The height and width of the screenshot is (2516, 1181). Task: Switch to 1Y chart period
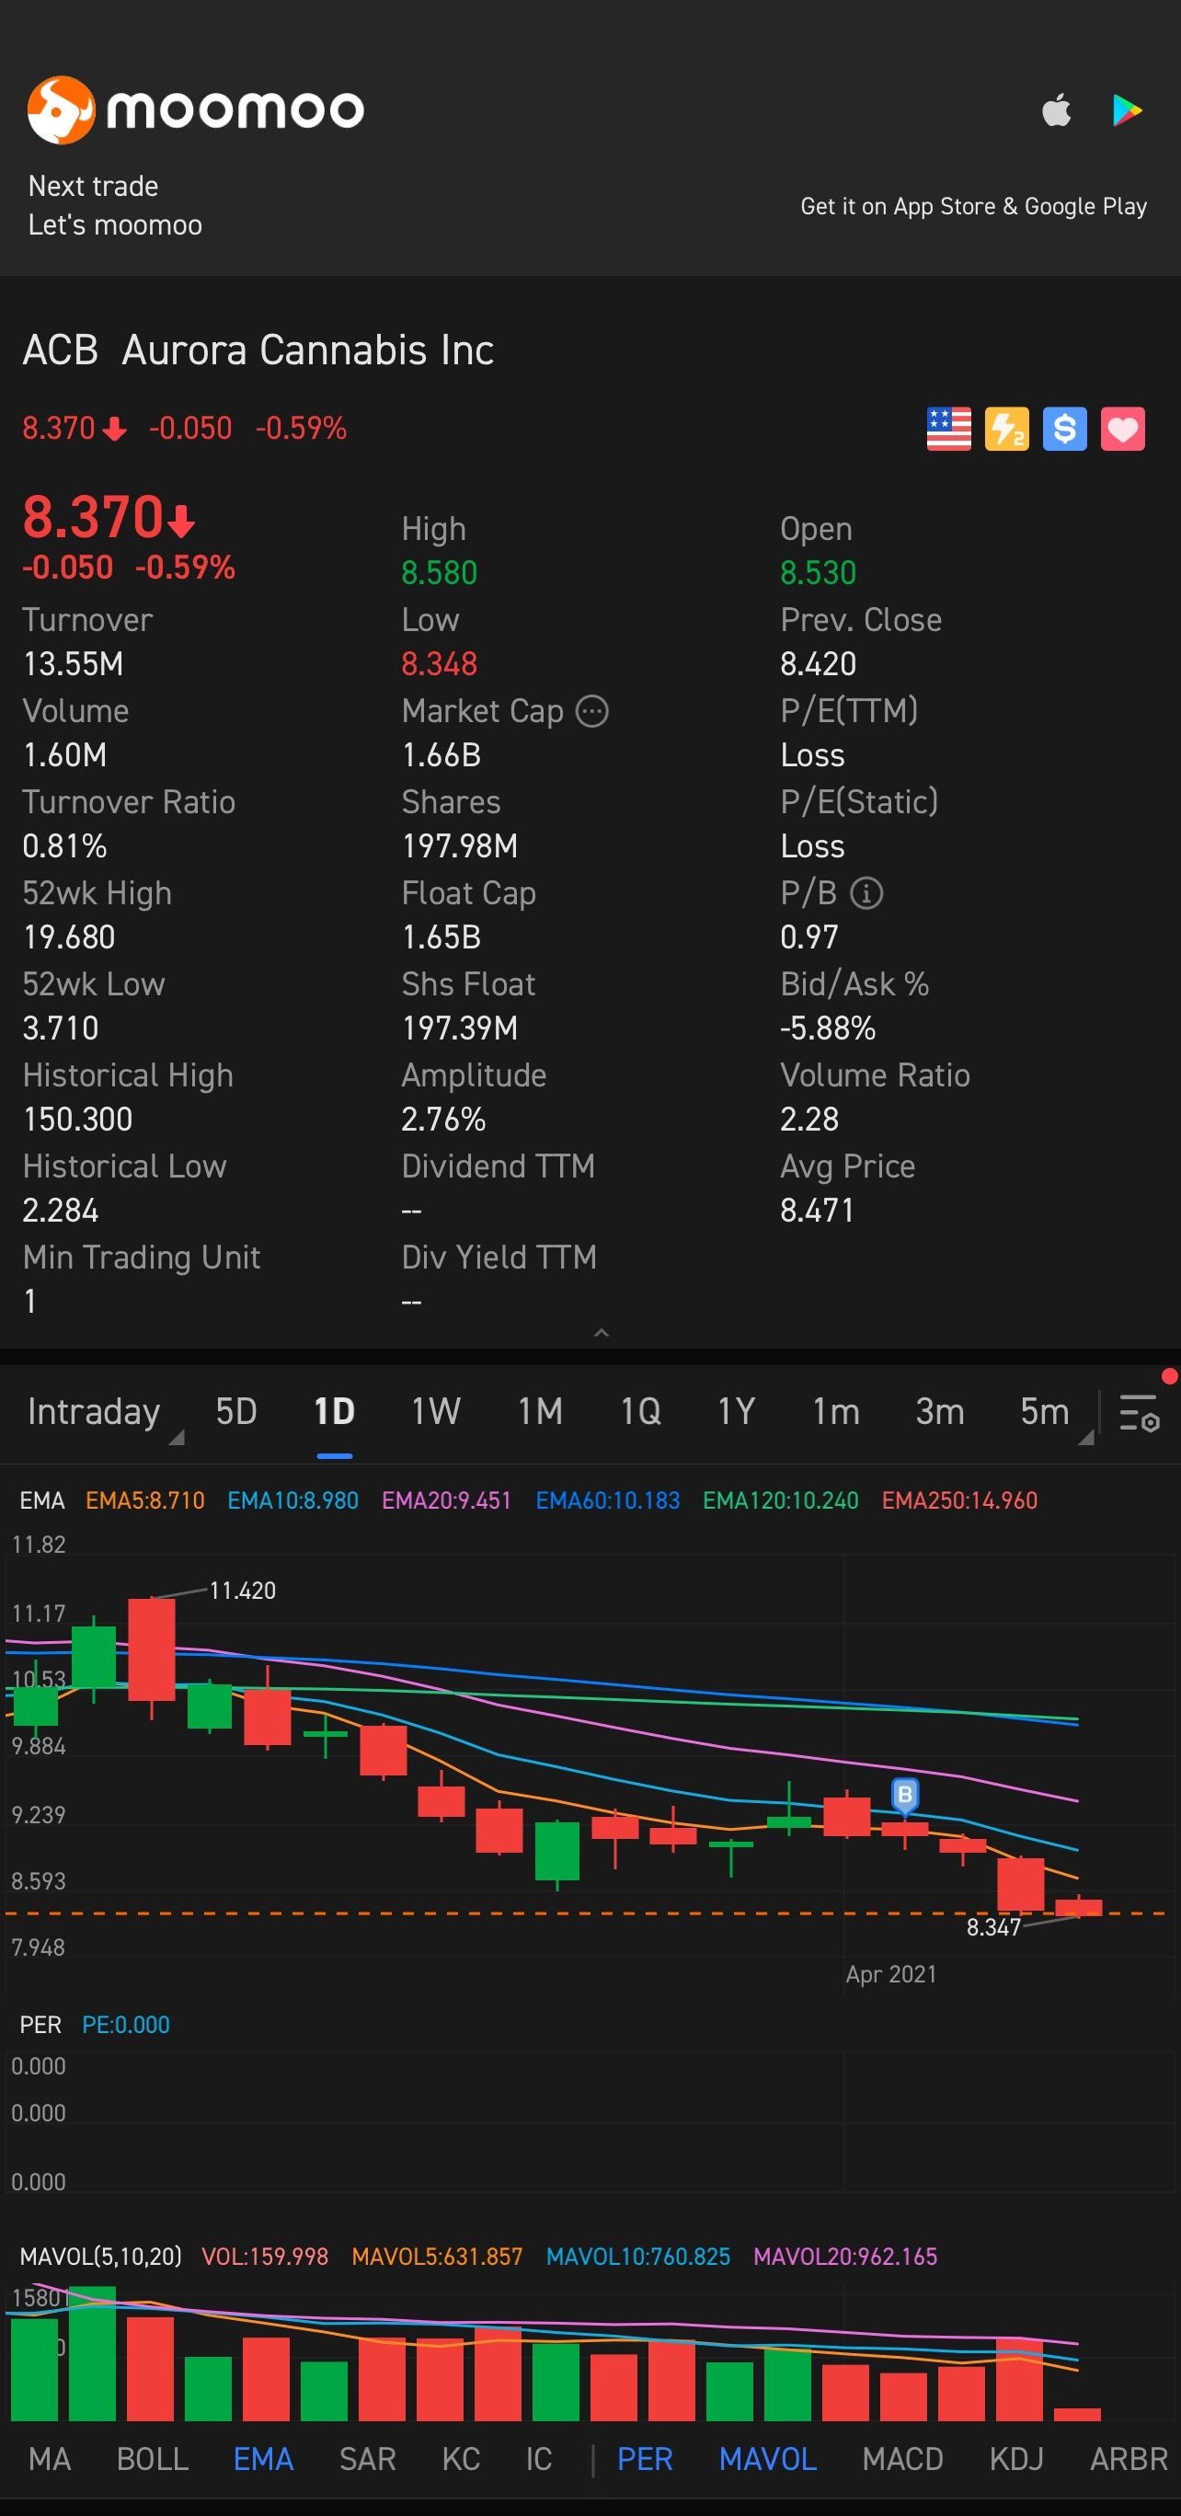point(737,1411)
